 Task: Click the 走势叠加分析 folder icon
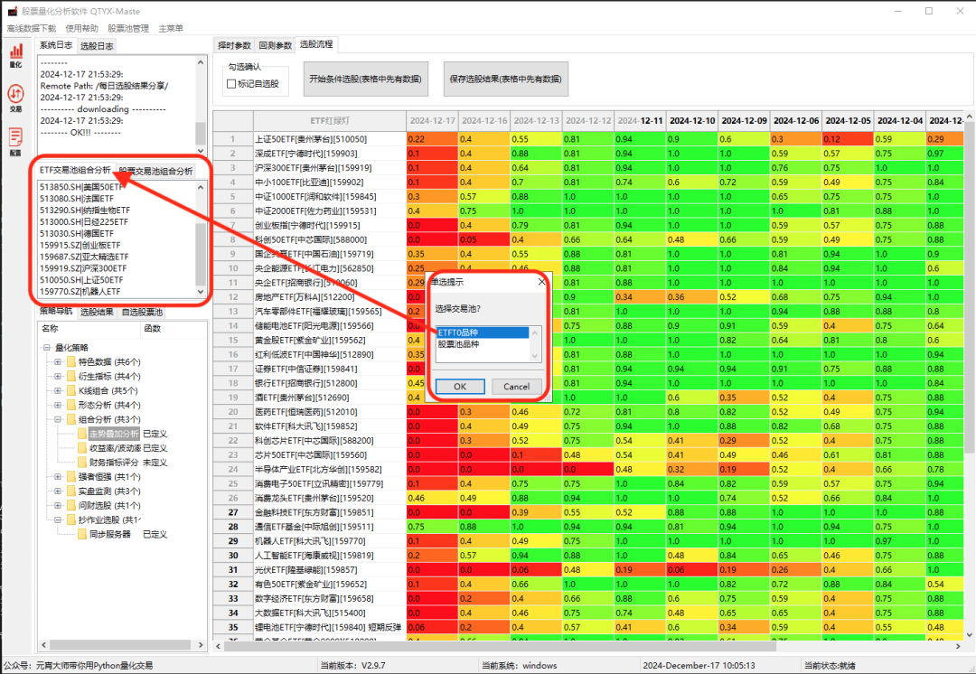[82, 433]
